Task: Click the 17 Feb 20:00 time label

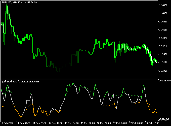Action: [x=136, y=123]
